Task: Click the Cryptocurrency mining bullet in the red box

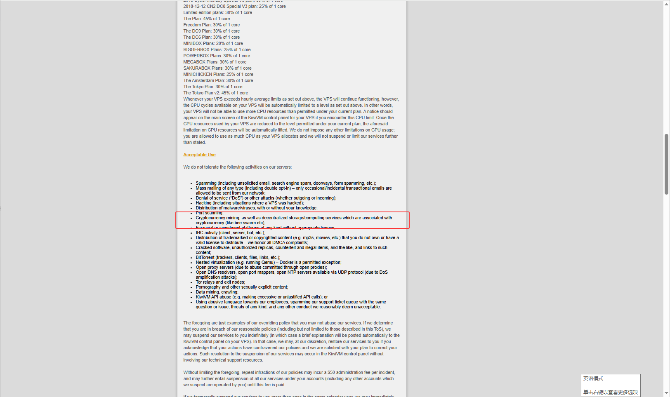Action: pos(294,220)
